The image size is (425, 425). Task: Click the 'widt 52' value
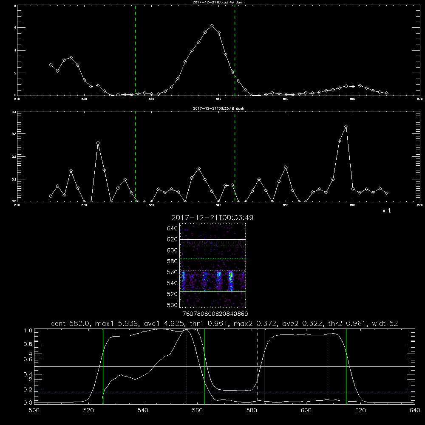(385, 323)
